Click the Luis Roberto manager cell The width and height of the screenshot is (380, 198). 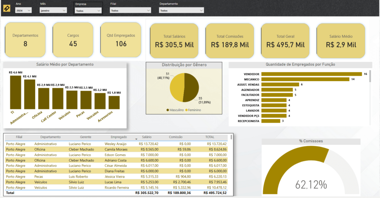pos(78,177)
